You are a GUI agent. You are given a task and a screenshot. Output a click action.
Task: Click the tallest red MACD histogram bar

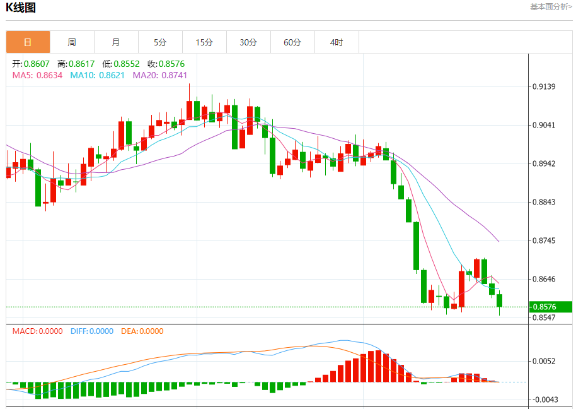pyautogui.click(x=378, y=366)
